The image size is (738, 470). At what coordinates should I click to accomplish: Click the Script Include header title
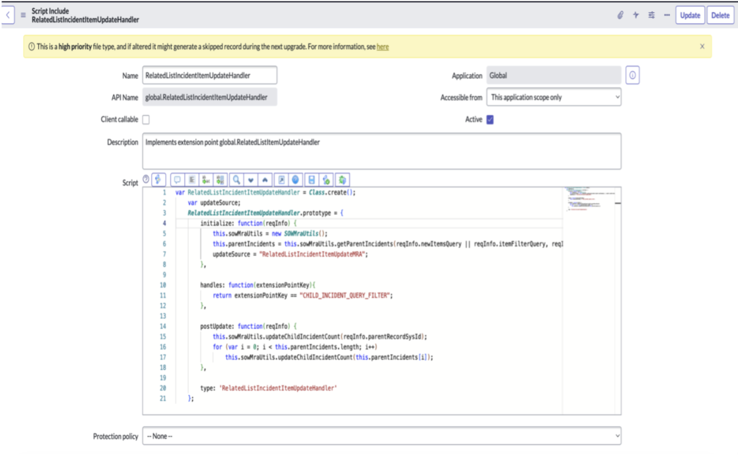tap(85, 15)
